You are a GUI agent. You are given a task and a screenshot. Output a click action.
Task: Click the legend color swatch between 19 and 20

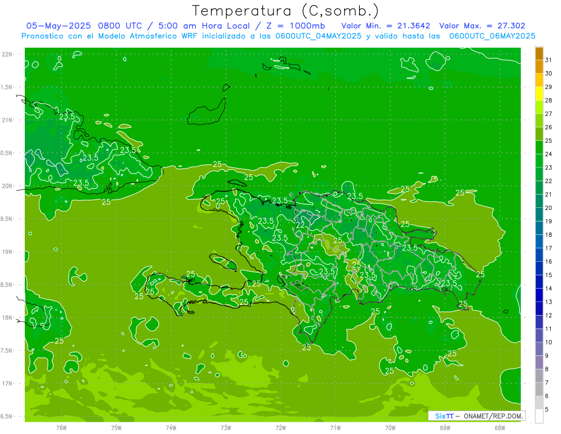pos(539,215)
